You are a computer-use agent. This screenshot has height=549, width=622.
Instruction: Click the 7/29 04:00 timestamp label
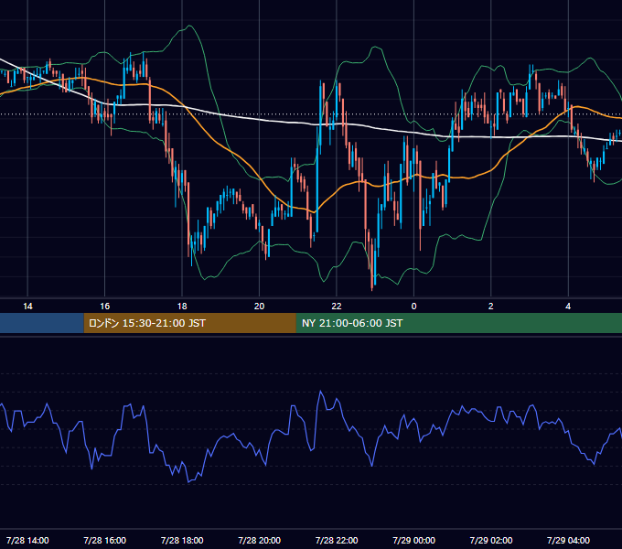[568, 540]
